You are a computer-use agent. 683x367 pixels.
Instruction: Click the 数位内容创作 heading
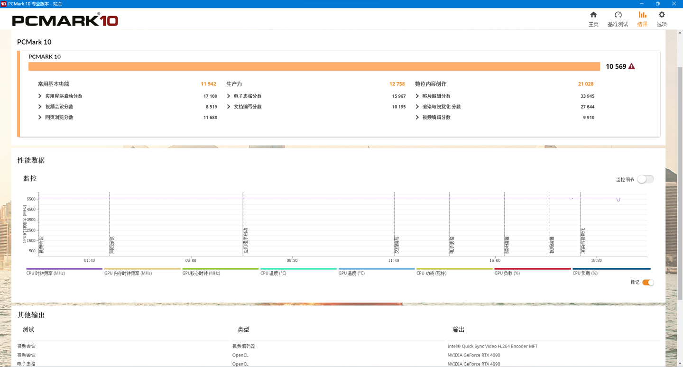pyautogui.click(x=431, y=84)
